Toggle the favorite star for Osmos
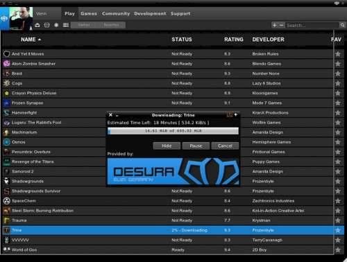This screenshot has height=262, width=347. [x=338, y=142]
